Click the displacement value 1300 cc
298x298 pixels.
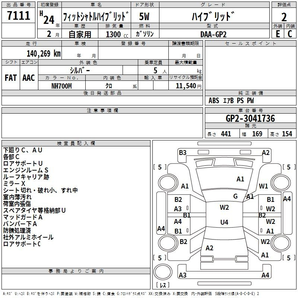[117, 34]
